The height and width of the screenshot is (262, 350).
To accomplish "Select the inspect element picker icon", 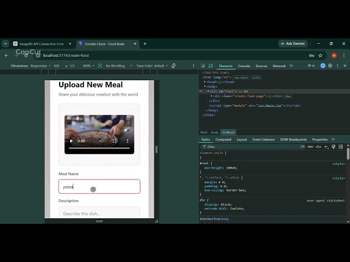I will click(203, 65).
